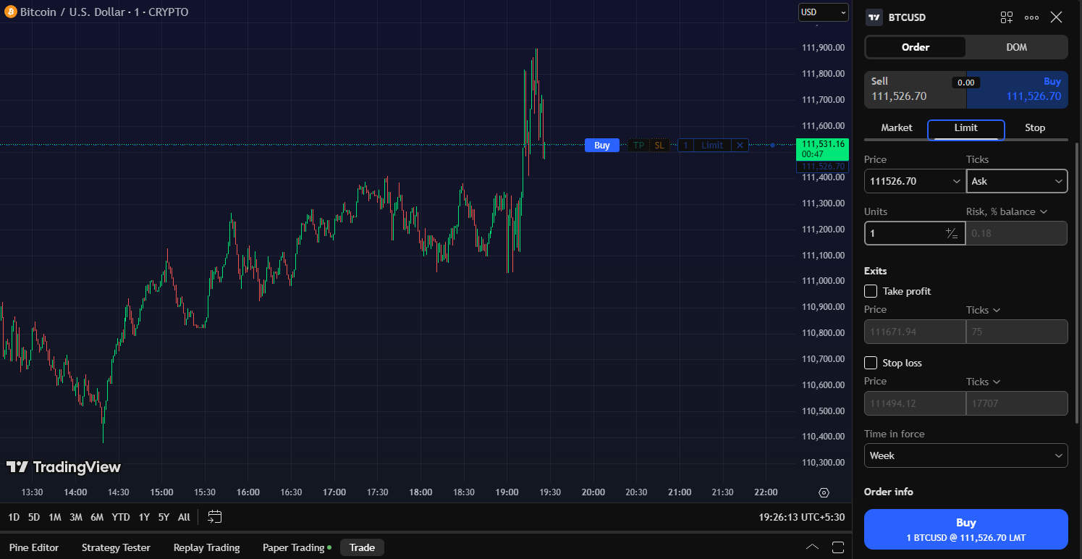The width and height of the screenshot is (1082, 559).
Task: Open the Ticks dropdown next to Price
Action: click(1017, 180)
